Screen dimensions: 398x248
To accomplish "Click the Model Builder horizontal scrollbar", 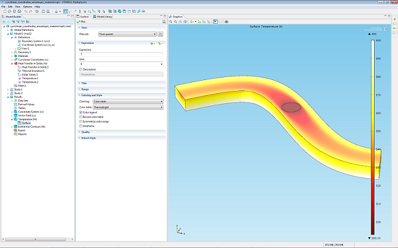I will [36, 239].
